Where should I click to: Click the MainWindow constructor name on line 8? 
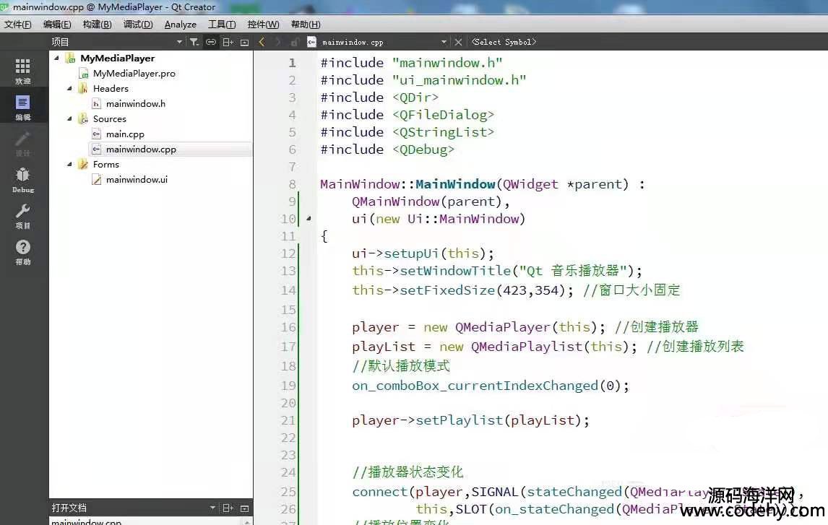[455, 184]
